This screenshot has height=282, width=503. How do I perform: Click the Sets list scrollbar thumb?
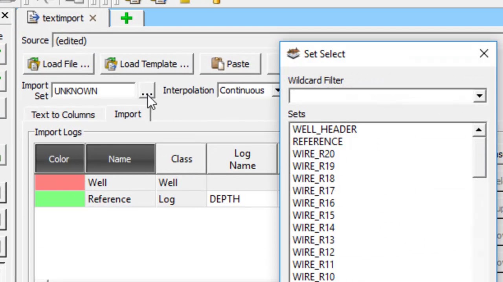(479, 157)
